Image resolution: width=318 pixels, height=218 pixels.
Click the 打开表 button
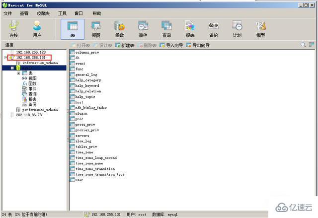pos(80,45)
